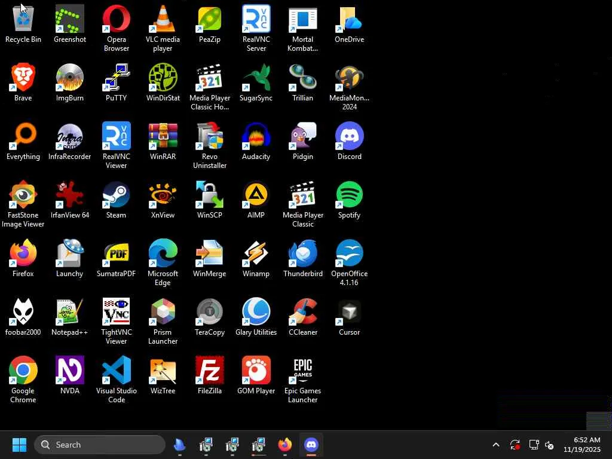The image size is (612, 459).
Task: Select the Cursor app icon
Action: coord(349,311)
